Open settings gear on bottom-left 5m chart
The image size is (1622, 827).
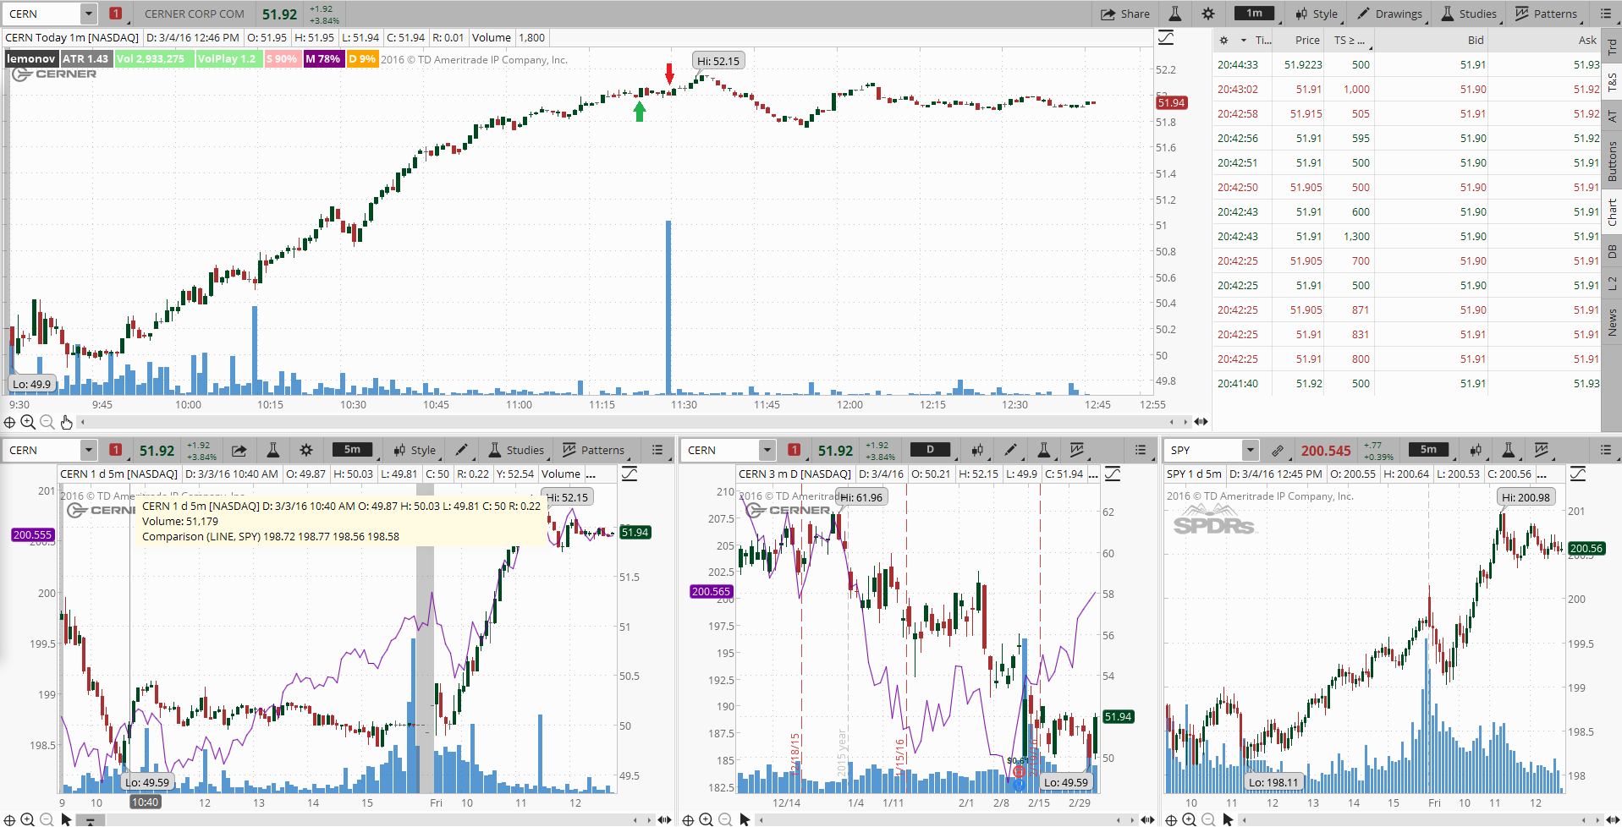click(x=306, y=451)
